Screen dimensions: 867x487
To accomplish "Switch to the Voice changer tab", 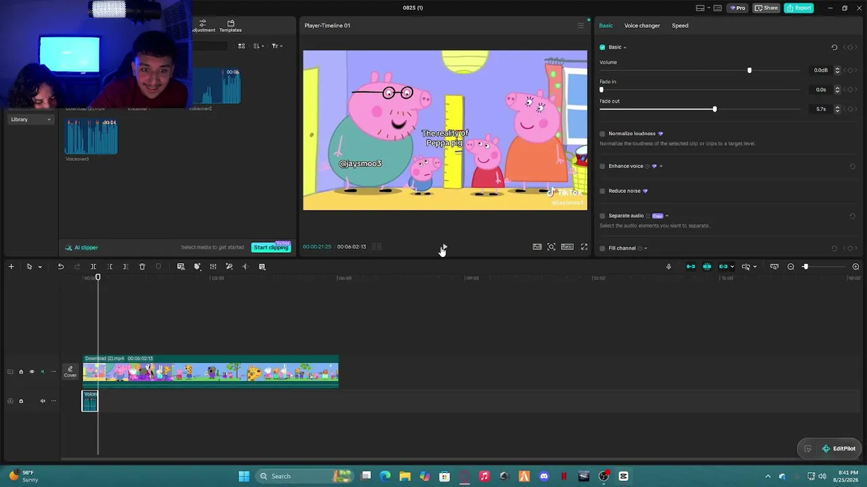I will (642, 26).
